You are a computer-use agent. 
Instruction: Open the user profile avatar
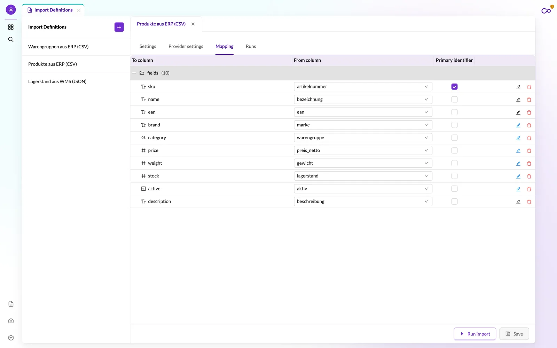pyautogui.click(x=11, y=10)
